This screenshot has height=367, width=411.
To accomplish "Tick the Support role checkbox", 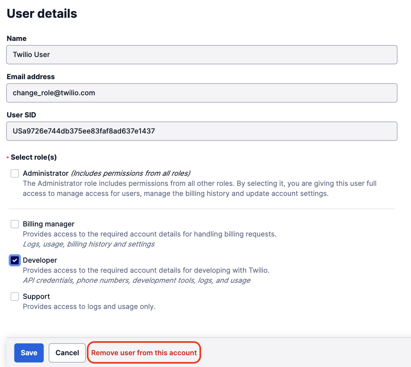I will 15,297.
